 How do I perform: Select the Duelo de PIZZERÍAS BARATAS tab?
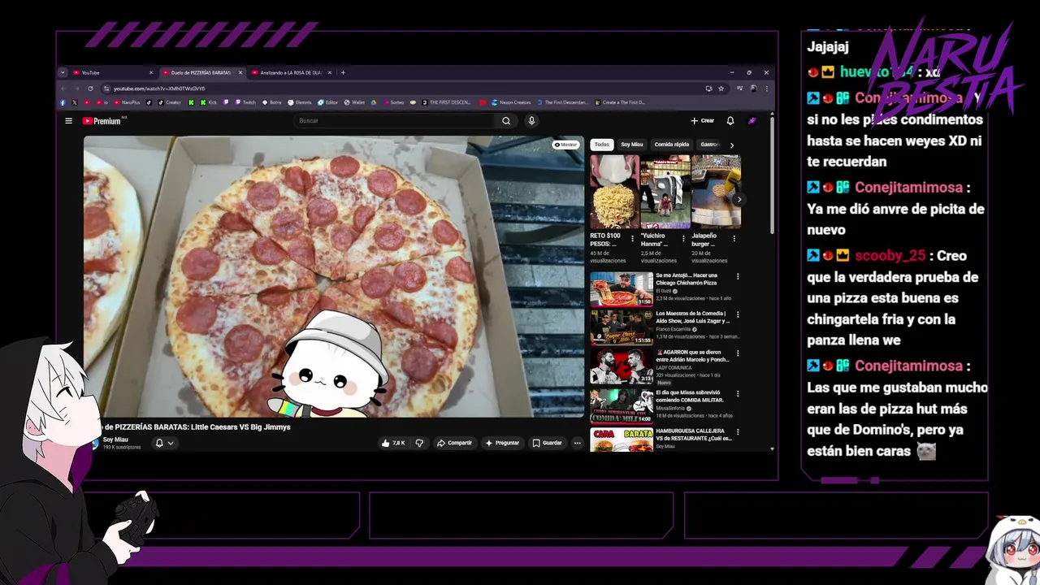pyautogui.click(x=201, y=72)
